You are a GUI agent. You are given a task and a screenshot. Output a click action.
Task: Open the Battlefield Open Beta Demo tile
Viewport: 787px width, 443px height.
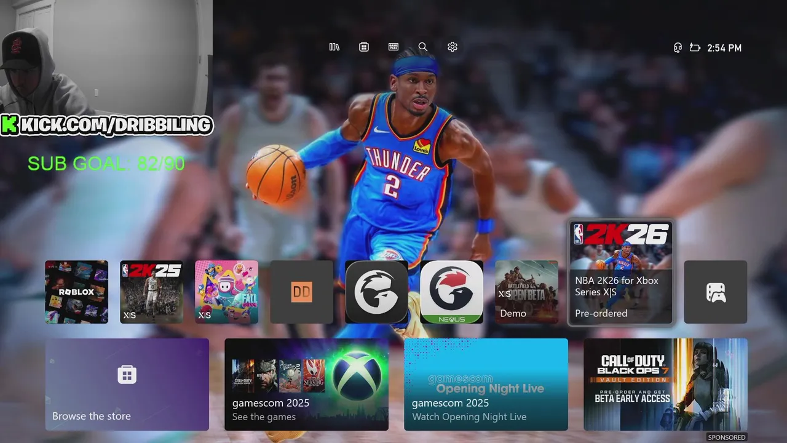(526, 292)
